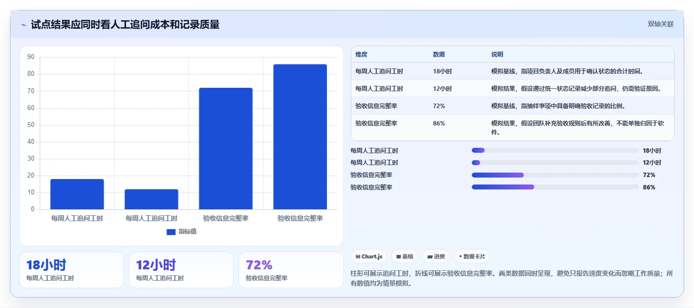Click the 数据 table column header
The image size is (694, 308).
[439, 55]
